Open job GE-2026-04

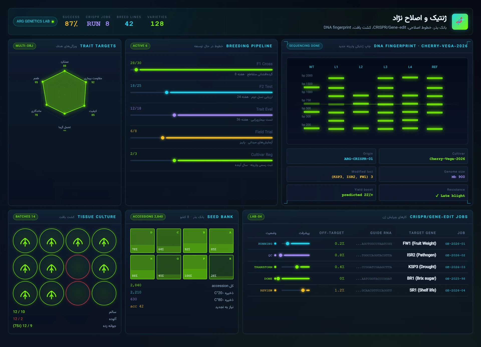pyautogui.click(x=455, y=290)
